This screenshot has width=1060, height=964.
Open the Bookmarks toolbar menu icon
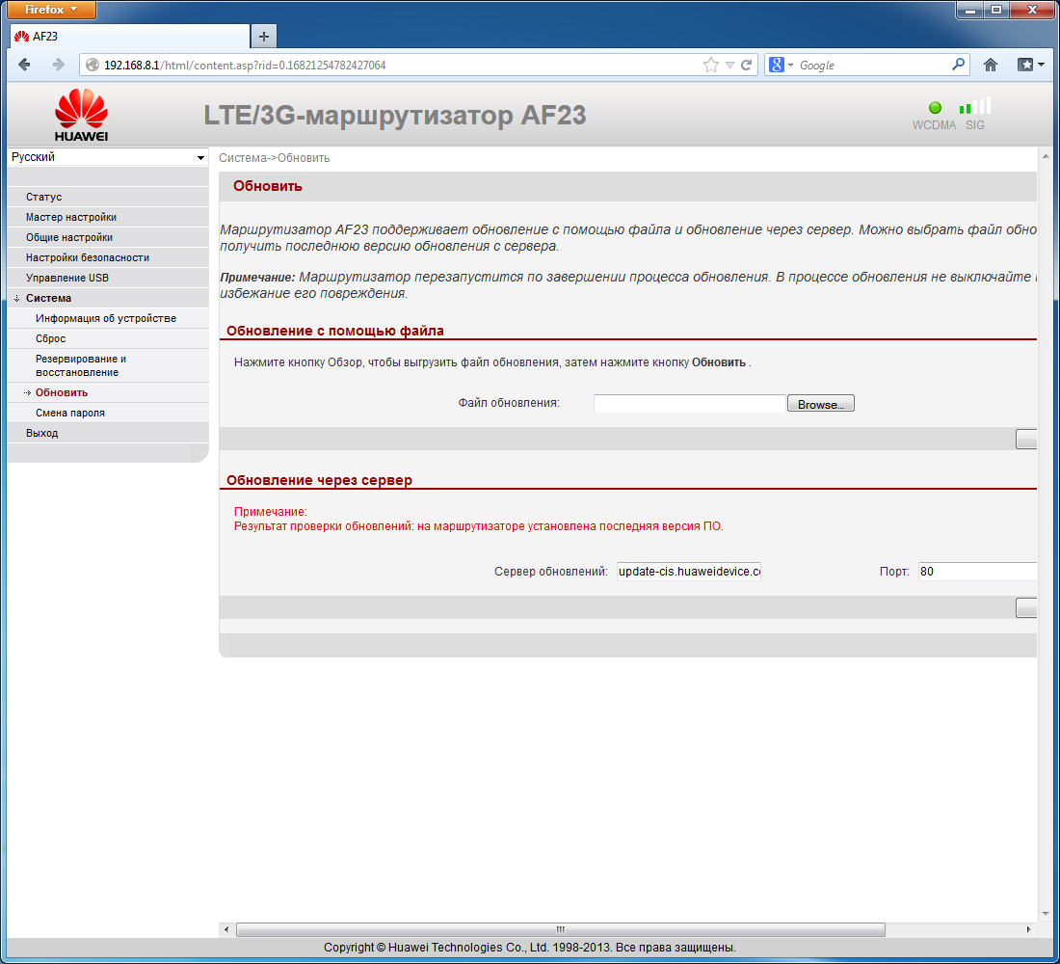(x=1030, y=65)
